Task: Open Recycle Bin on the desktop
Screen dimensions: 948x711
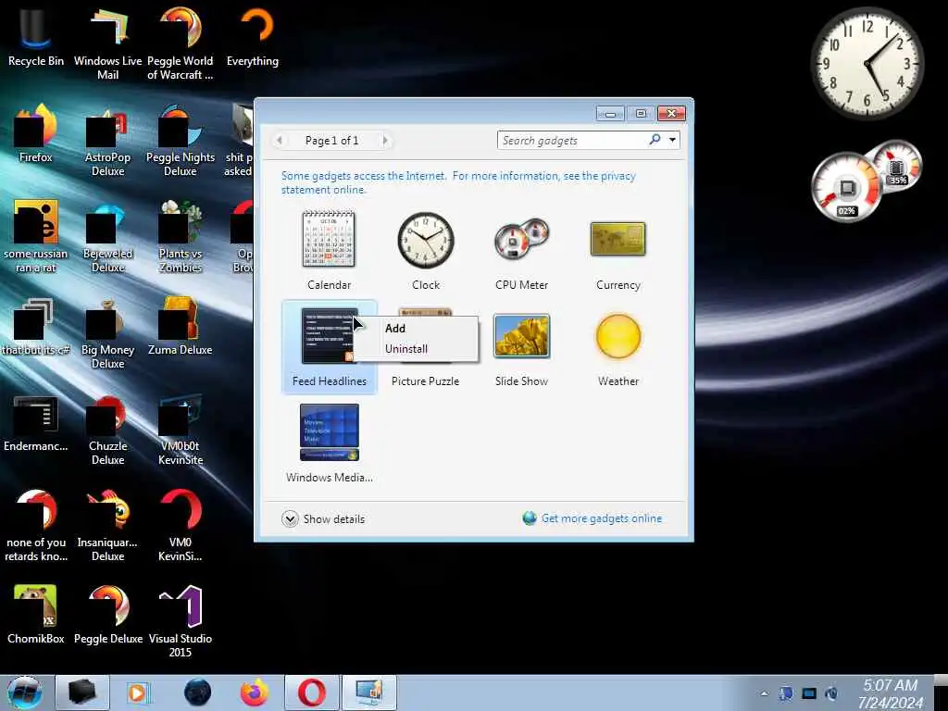Action: pos(36,37)
